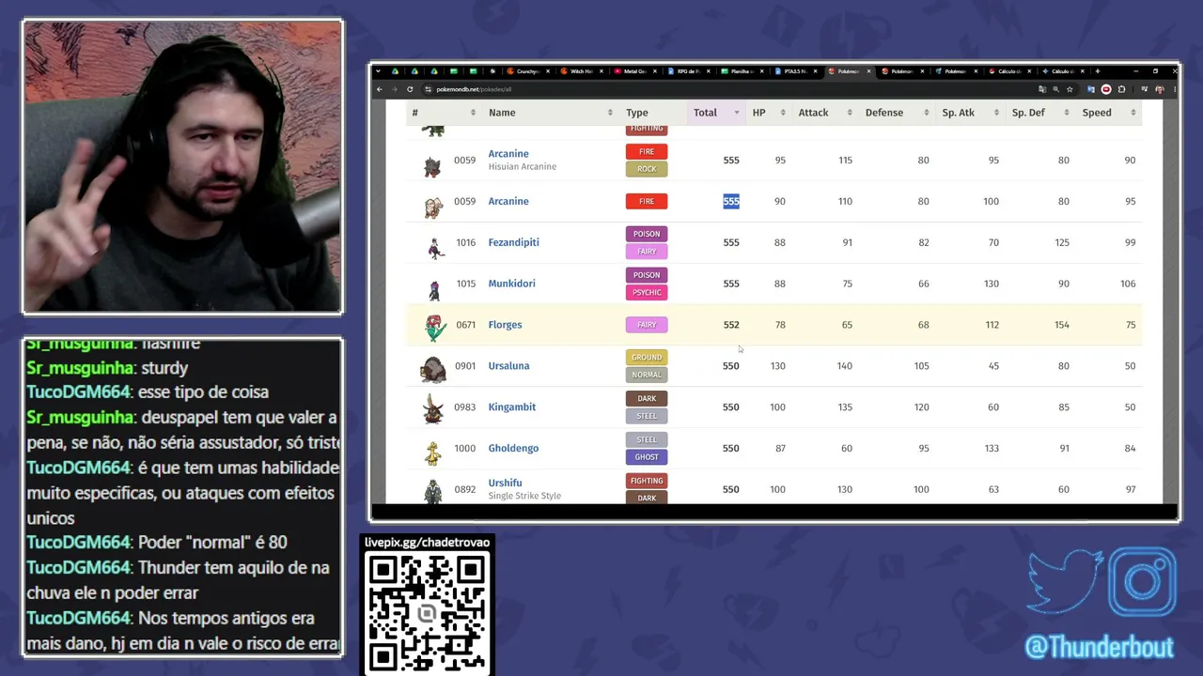Image resolution: width=1203 pixels, height=676 pixels.
Task: Click the 552 total in the Florges row
Action: pos(731,325)
